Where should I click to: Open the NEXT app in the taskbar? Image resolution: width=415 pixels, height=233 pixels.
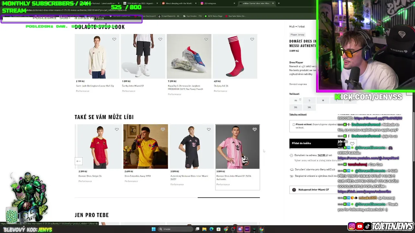[x=247, y=229]
